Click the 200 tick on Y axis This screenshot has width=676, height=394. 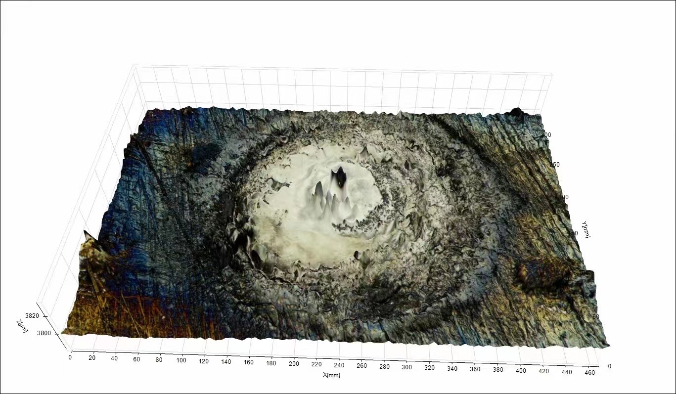[x=563, y=197]
